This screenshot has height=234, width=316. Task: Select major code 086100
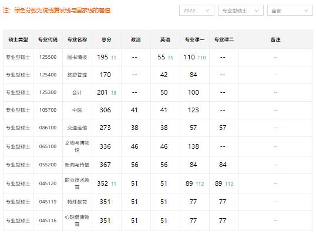point(48,128)
